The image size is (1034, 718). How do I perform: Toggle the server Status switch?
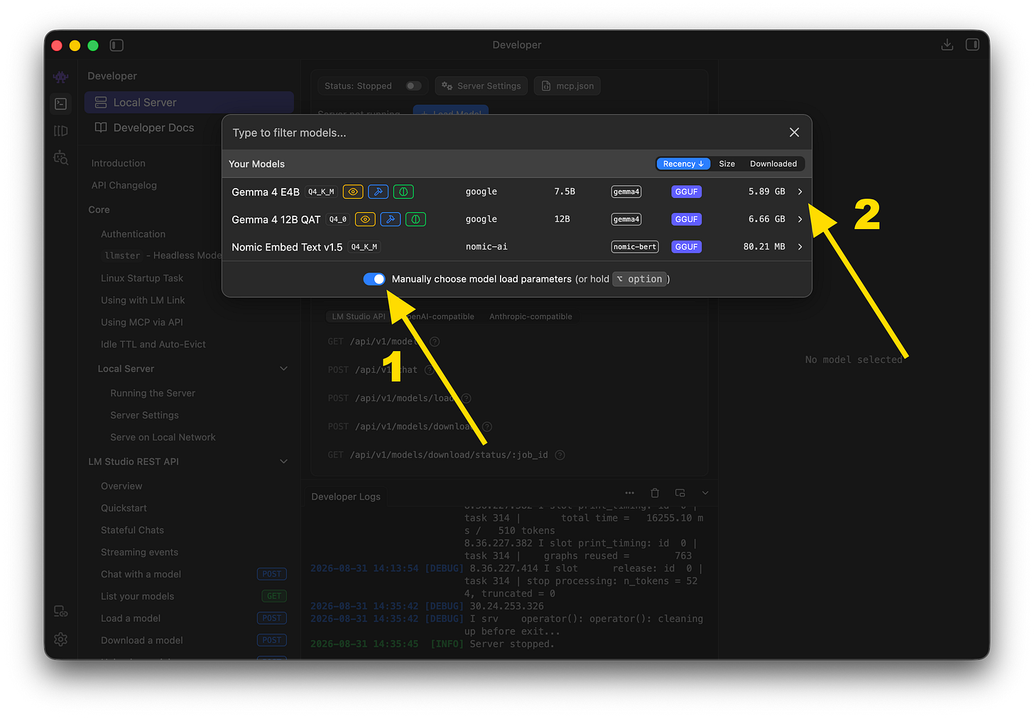[413, 86]
